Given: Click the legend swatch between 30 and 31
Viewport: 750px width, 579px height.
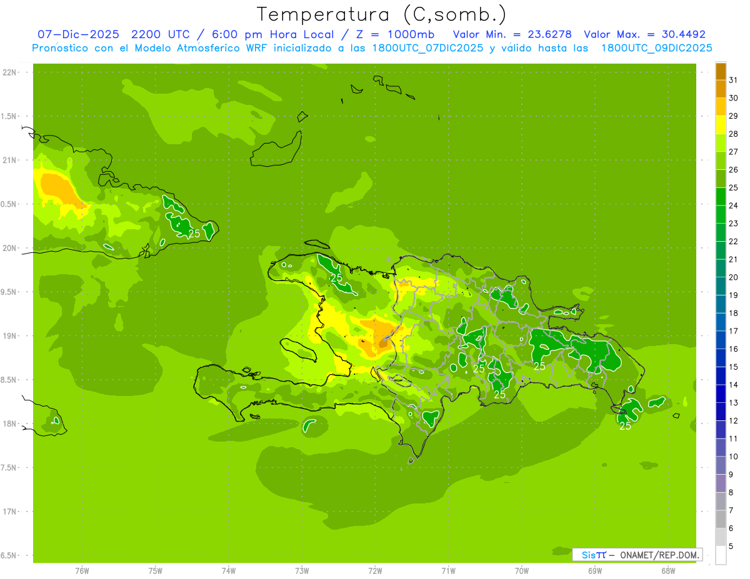Looking at the screenshot, I should 721,89.
